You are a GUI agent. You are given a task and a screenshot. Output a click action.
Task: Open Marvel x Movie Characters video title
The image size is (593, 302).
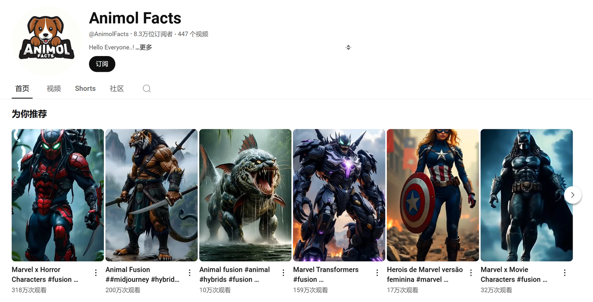click(x=514, y=274)
